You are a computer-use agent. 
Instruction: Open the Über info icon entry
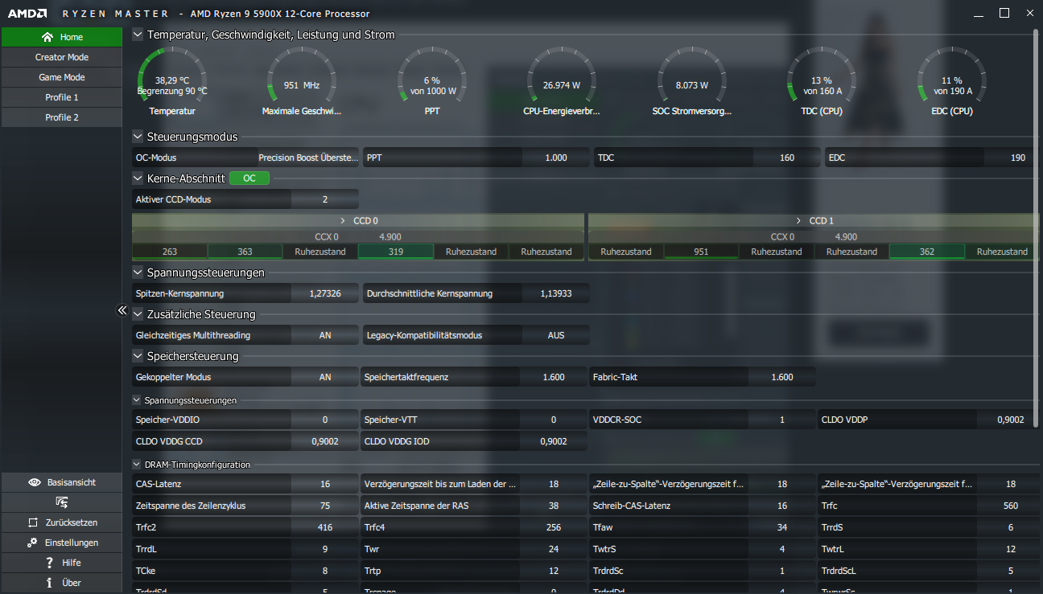(61, 583)
